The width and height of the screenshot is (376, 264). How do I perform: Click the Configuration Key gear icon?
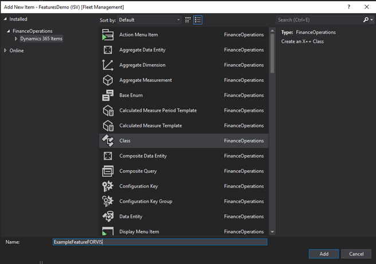107,186
